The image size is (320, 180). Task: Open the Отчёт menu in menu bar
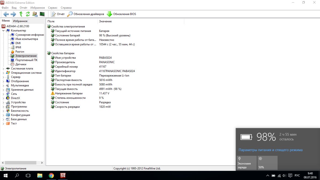23,8
